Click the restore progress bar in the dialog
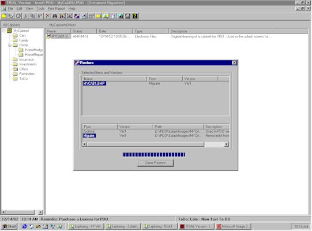 point(154,155)
